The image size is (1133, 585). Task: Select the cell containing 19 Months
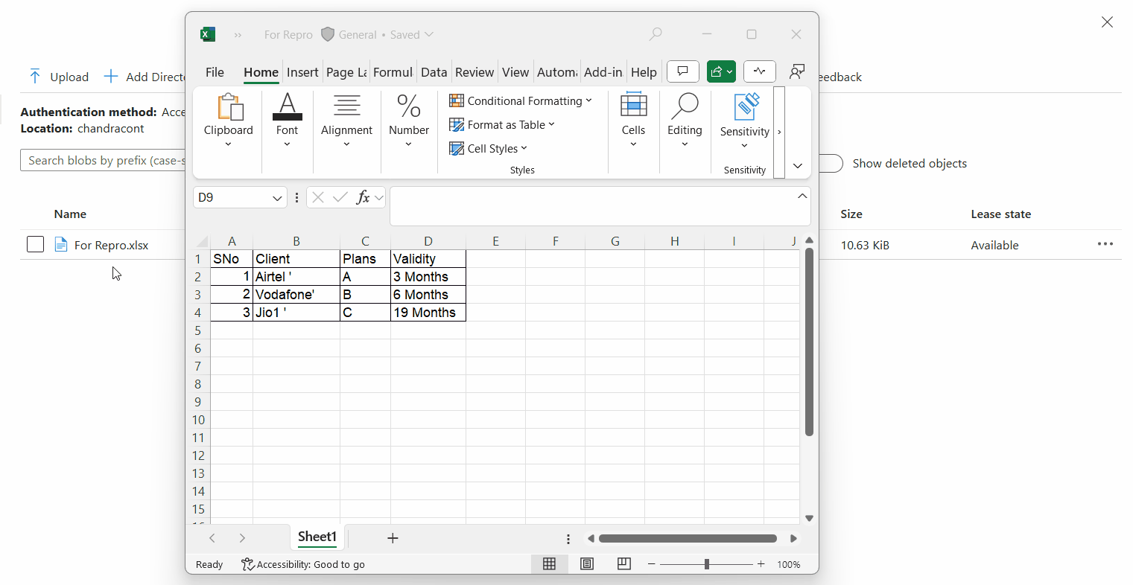click(428, 313)
